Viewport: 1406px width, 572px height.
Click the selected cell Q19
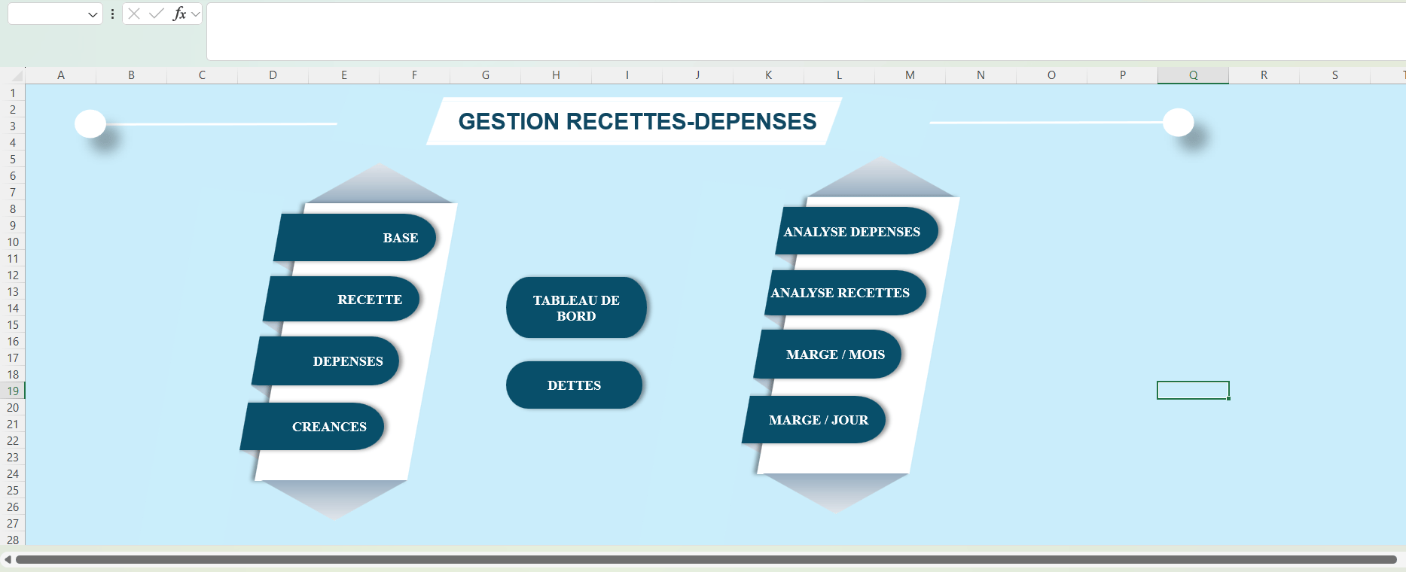tap(1193, 391)
